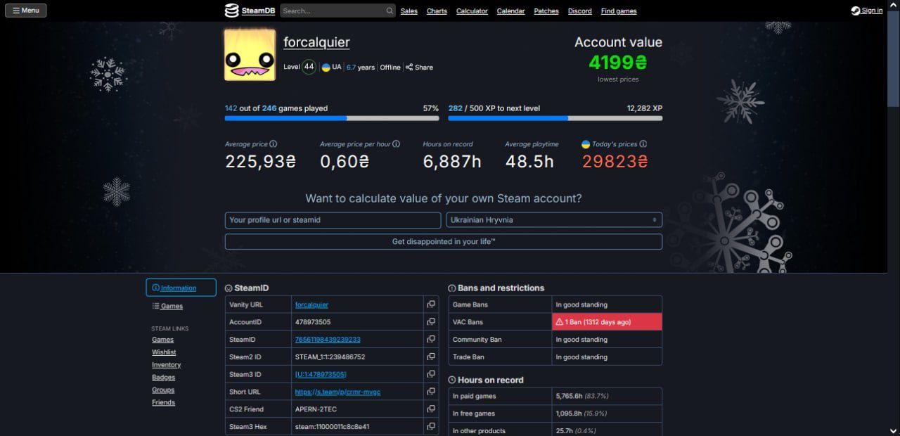Click the free games hours 1,095.8h

[x=570, y=413]
